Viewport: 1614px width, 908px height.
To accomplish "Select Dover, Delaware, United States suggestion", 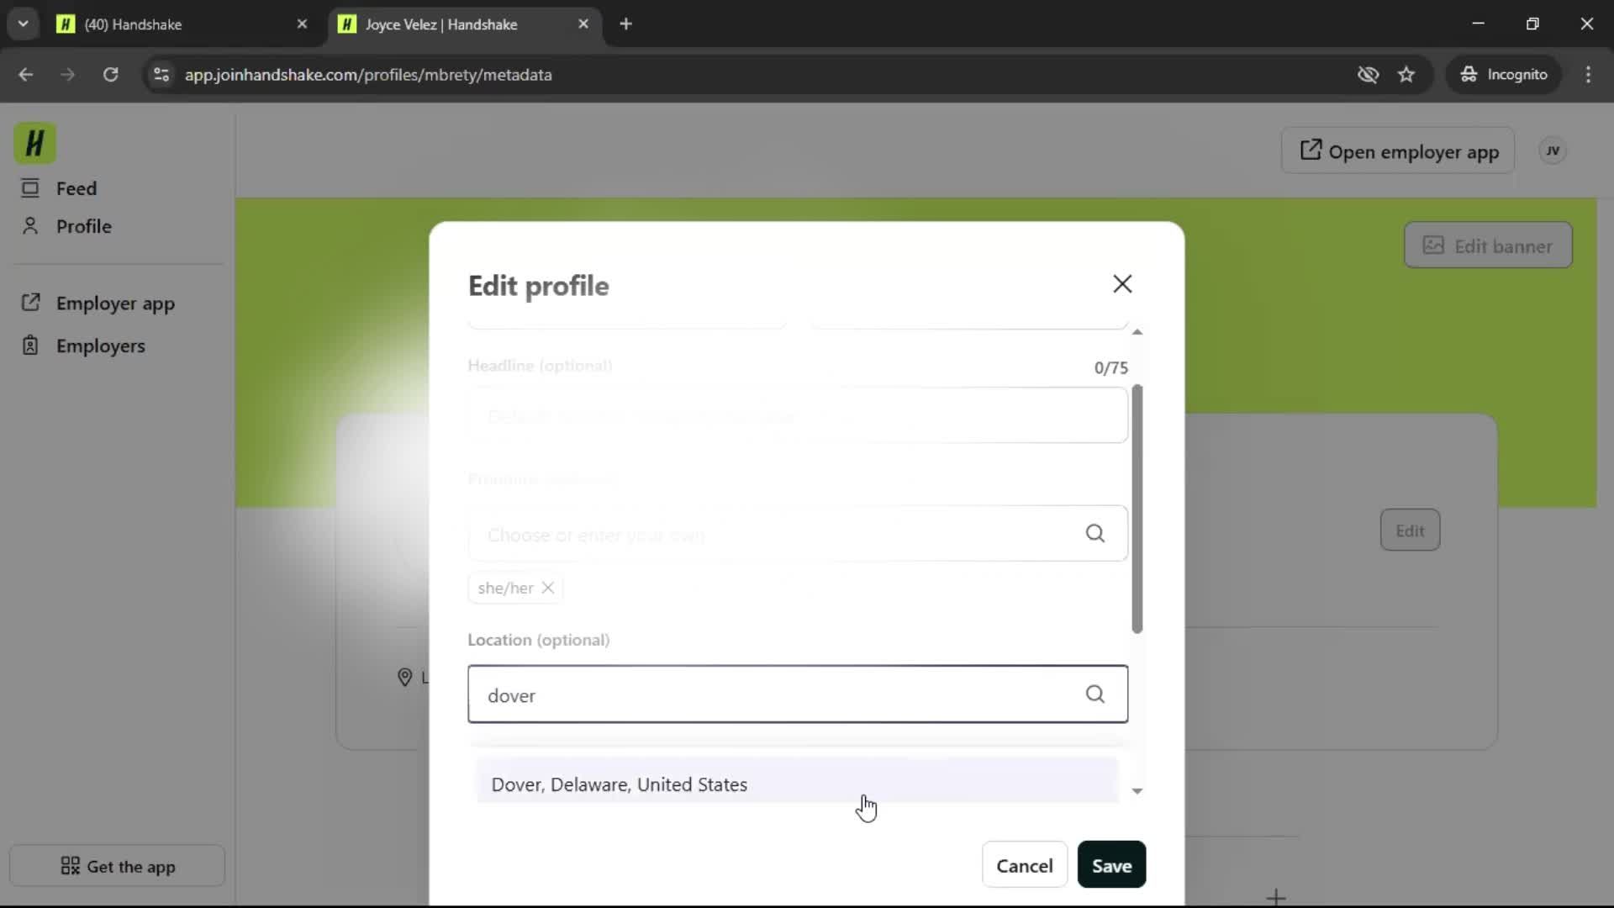I will (798, 782).
